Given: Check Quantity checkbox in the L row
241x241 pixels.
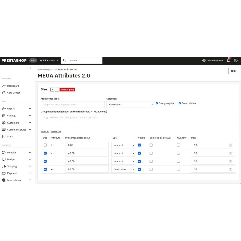Looking at the screenshot, I should 178,161.
